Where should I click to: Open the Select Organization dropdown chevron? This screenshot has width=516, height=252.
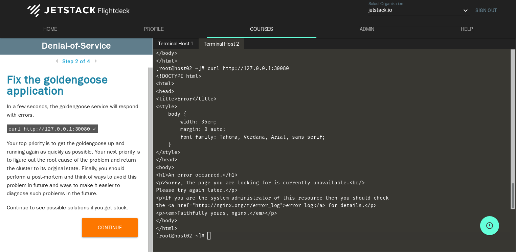pyautogui.click(x=465, y=10)
